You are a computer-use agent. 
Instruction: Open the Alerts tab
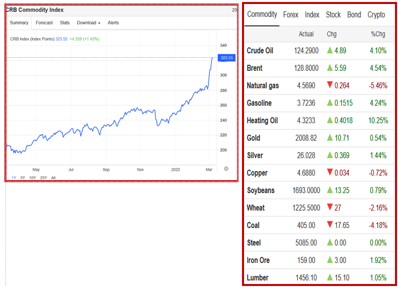(x=113, y=22)
